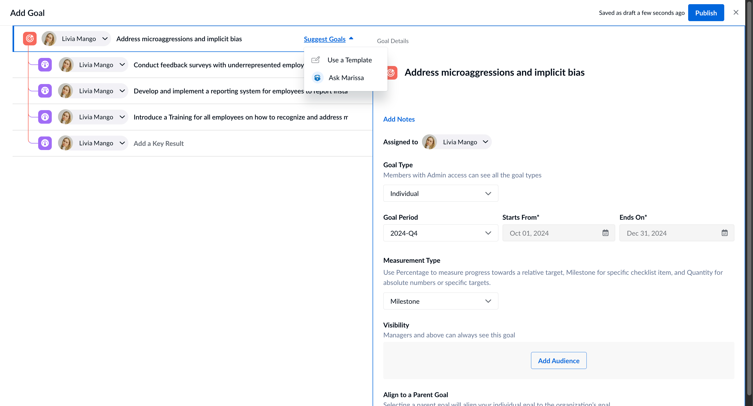Expand the Assigned to Livia Mango dropdown
The image size is (753, 406).
pyautogui.click(x=485, y=142)
